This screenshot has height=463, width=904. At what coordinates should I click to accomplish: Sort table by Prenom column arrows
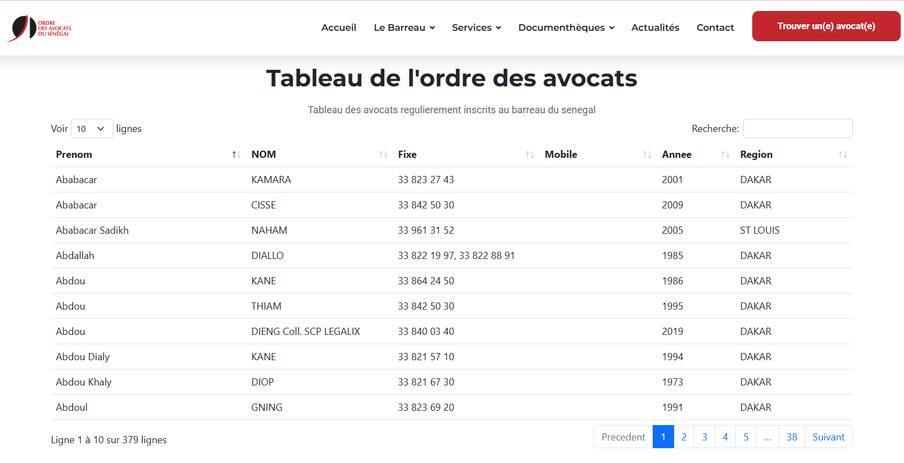[x=236, y=155]
